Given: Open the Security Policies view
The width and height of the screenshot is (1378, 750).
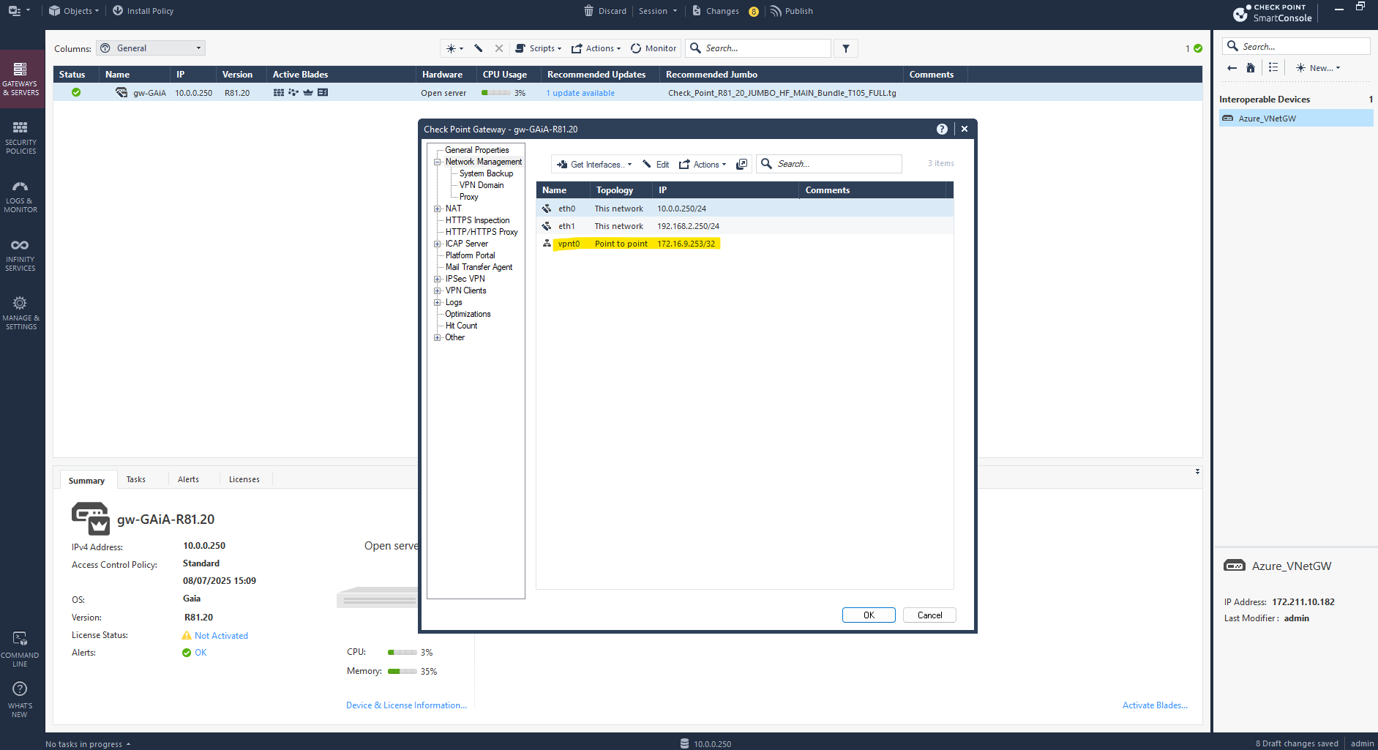Looking at the screenshot, I should tap(20, 138).
